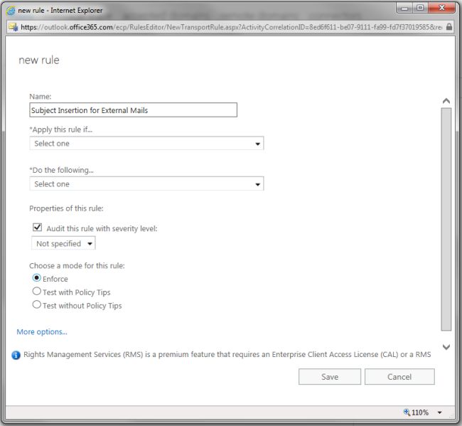This screenshot has width=462, height=426.
Task: Select the Enforce mode radio button
Action: point(36,278)
